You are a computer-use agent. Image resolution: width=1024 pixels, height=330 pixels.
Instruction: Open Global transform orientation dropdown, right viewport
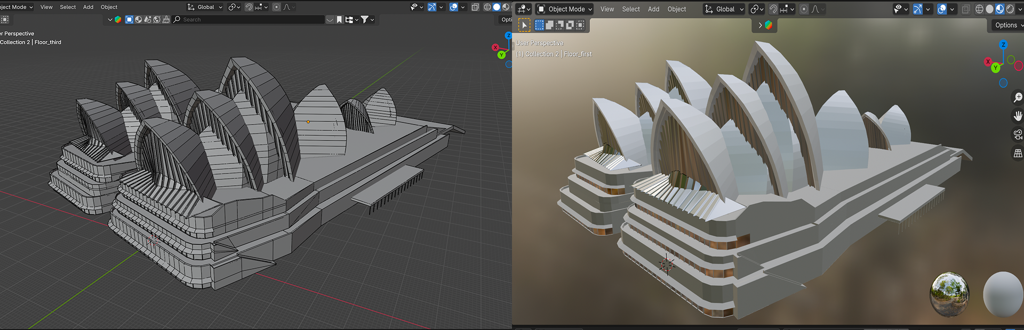tap(724, 9)
